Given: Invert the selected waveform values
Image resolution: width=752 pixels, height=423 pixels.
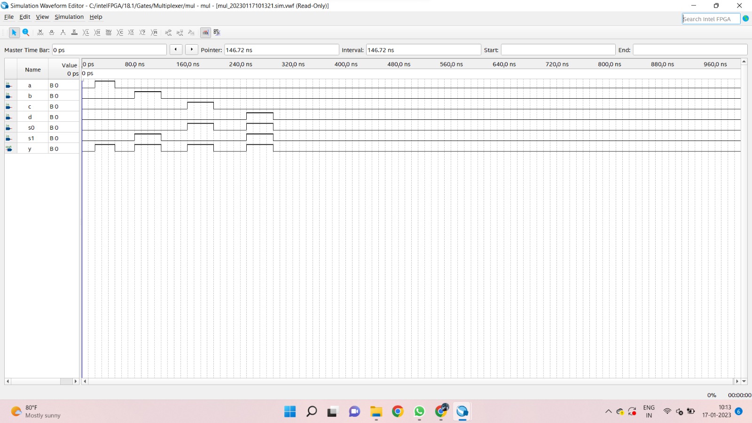Looking at the screenshot, I should point(109,32).
